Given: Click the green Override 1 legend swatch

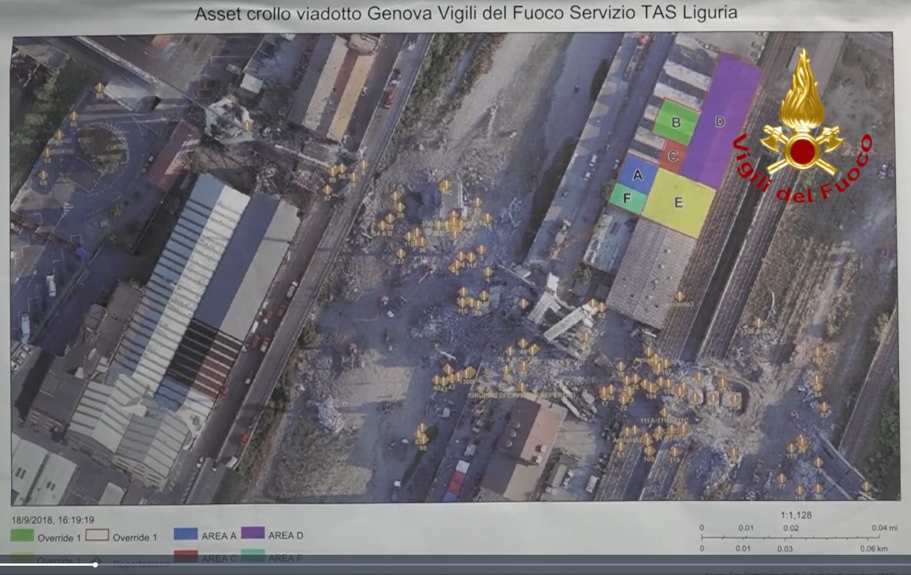Looking at the screenshot, I should click(22, 536).
